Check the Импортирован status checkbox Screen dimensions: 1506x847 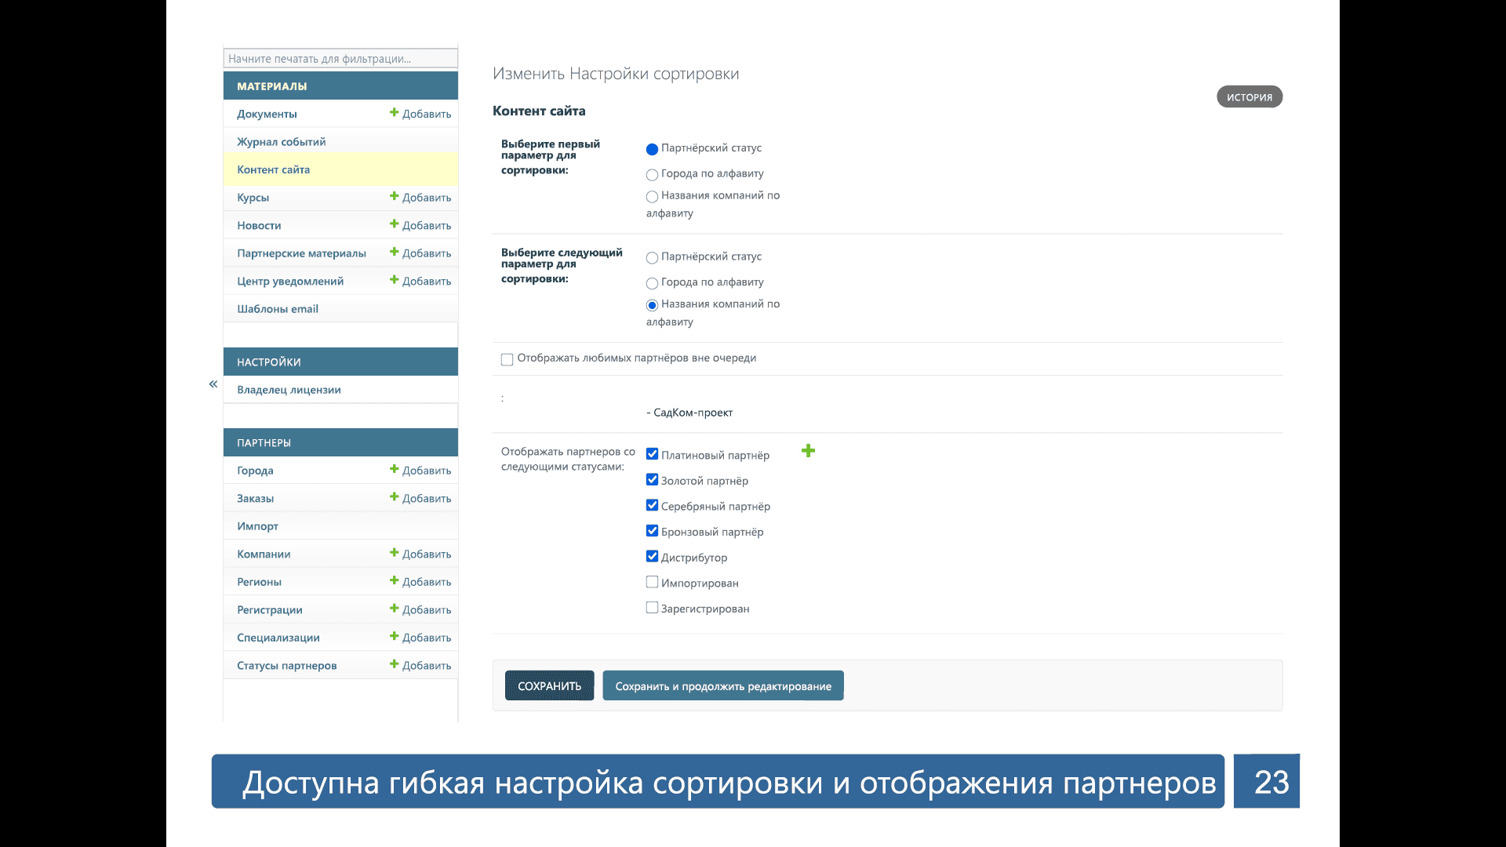click(652, 582)
